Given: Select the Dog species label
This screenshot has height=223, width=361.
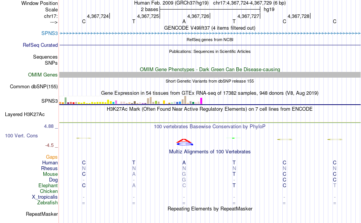Looking at the screenshot, I should coord(54,180).
